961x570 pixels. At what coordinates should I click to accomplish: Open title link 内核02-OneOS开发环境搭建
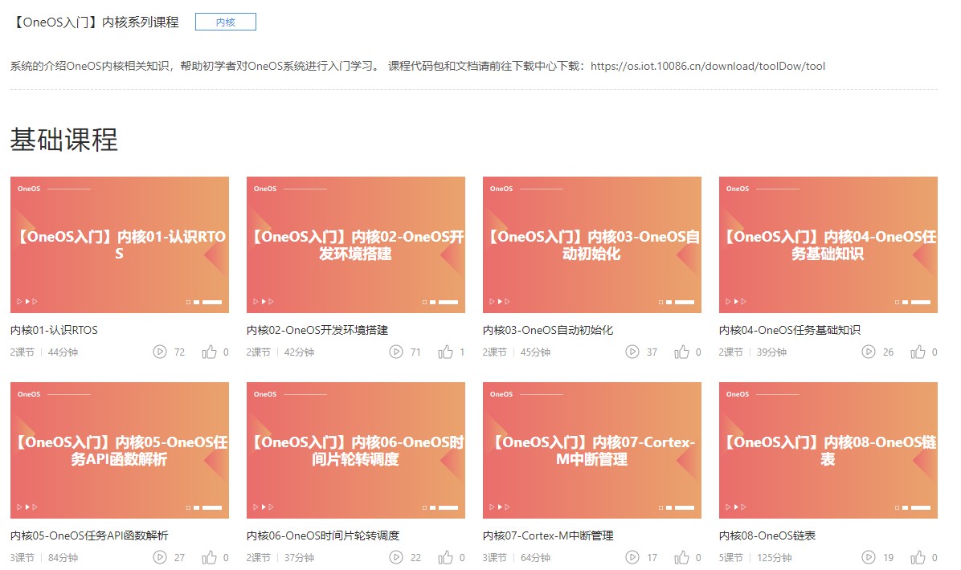(317, 330)
